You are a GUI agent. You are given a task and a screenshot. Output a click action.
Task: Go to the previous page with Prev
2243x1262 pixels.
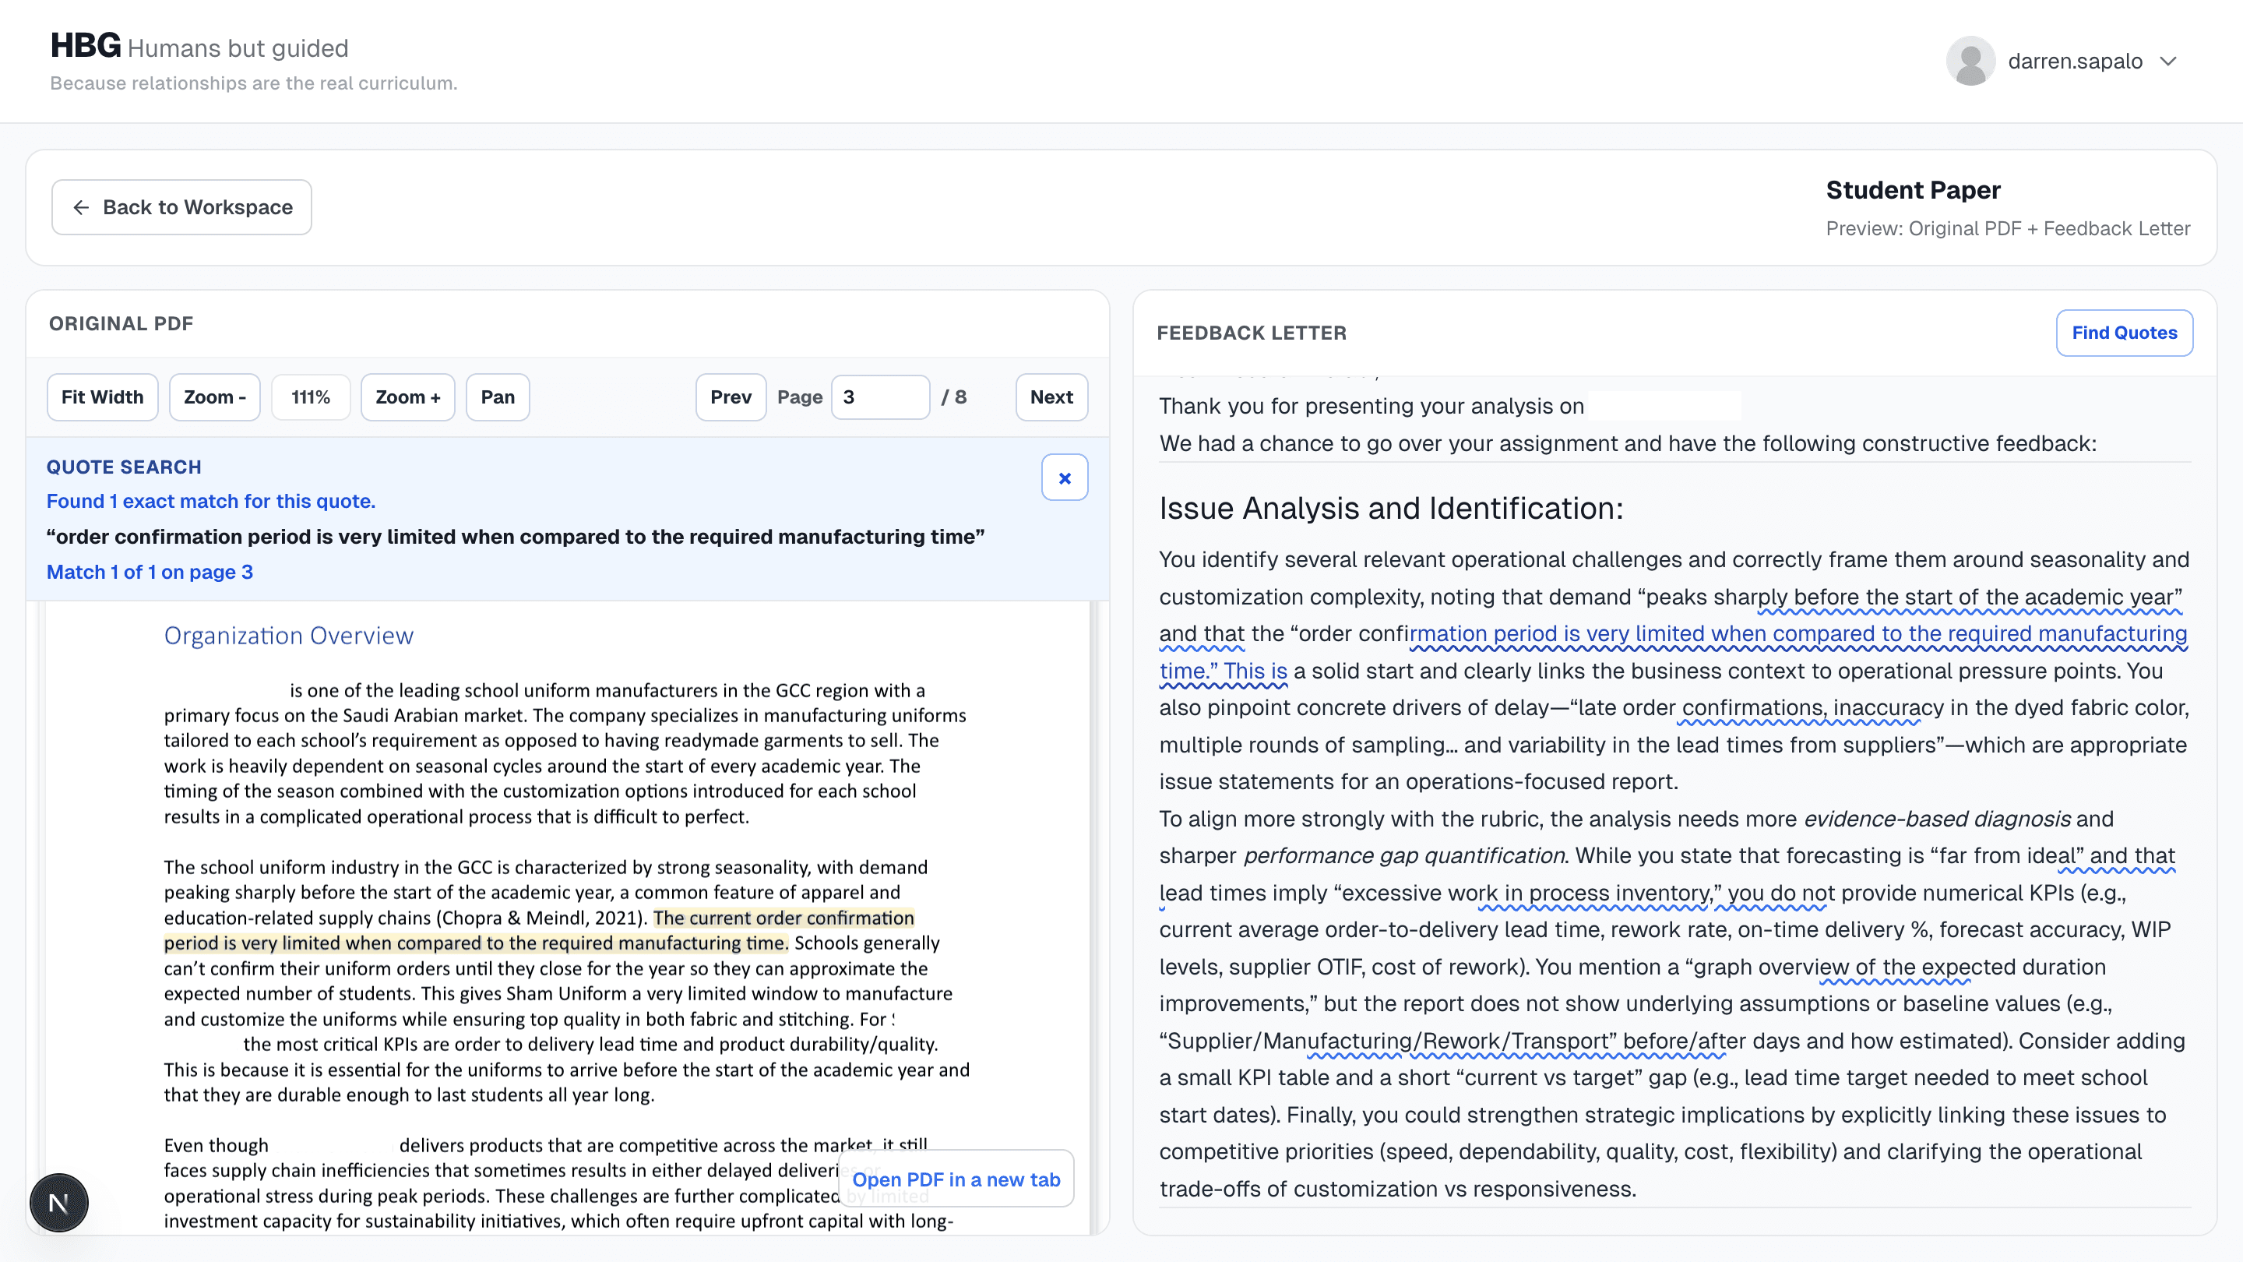coord(731,397)
